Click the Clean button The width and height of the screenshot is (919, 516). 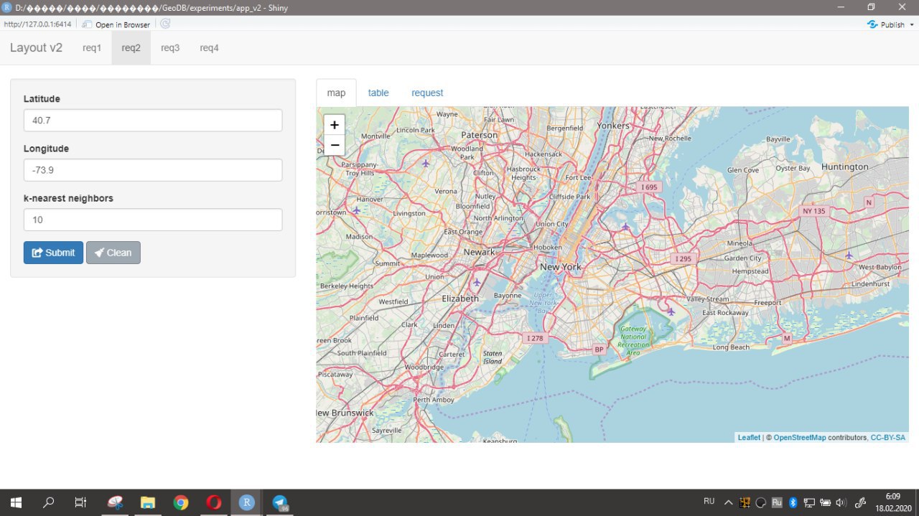pyautogui.click(x=113, y=253)
